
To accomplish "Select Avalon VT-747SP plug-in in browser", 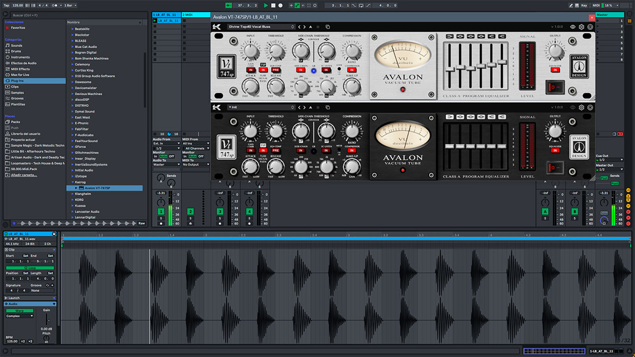I will click(x=105, y=188).
